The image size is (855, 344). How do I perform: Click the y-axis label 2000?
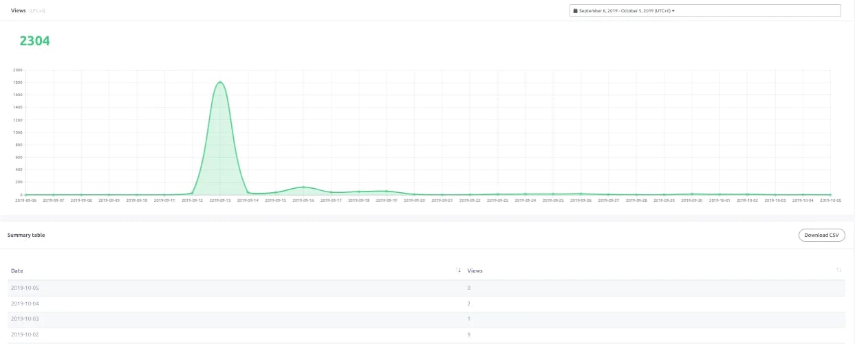tap(18, 70)
